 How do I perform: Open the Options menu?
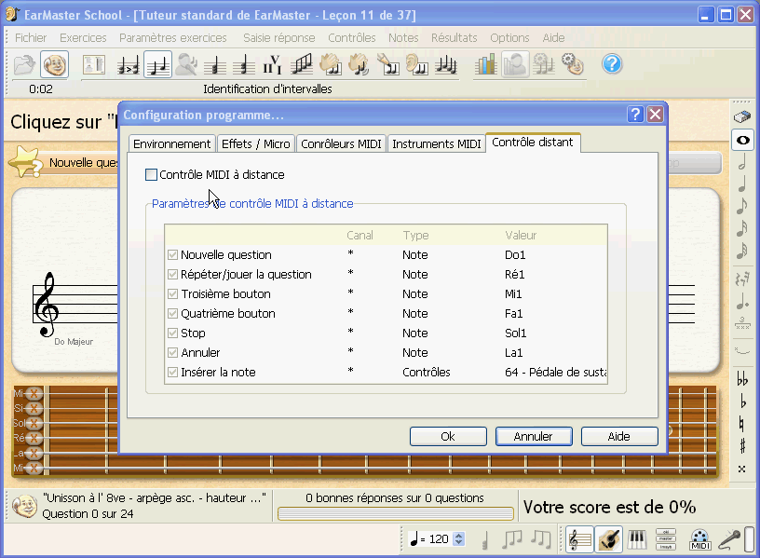(x=509, y=38)
